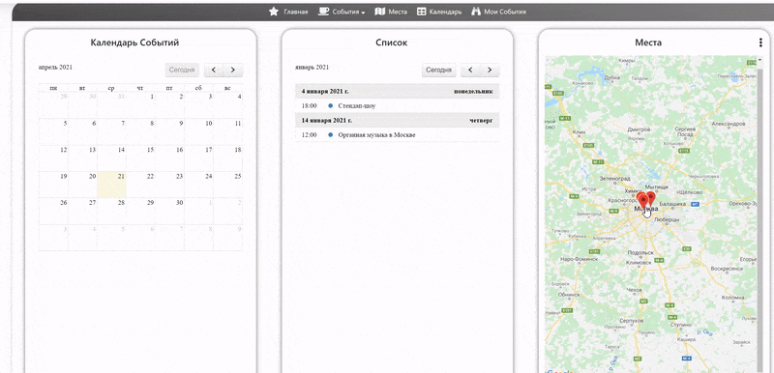
Task: Go to previous period in Список panel
Action: (470, 70)
